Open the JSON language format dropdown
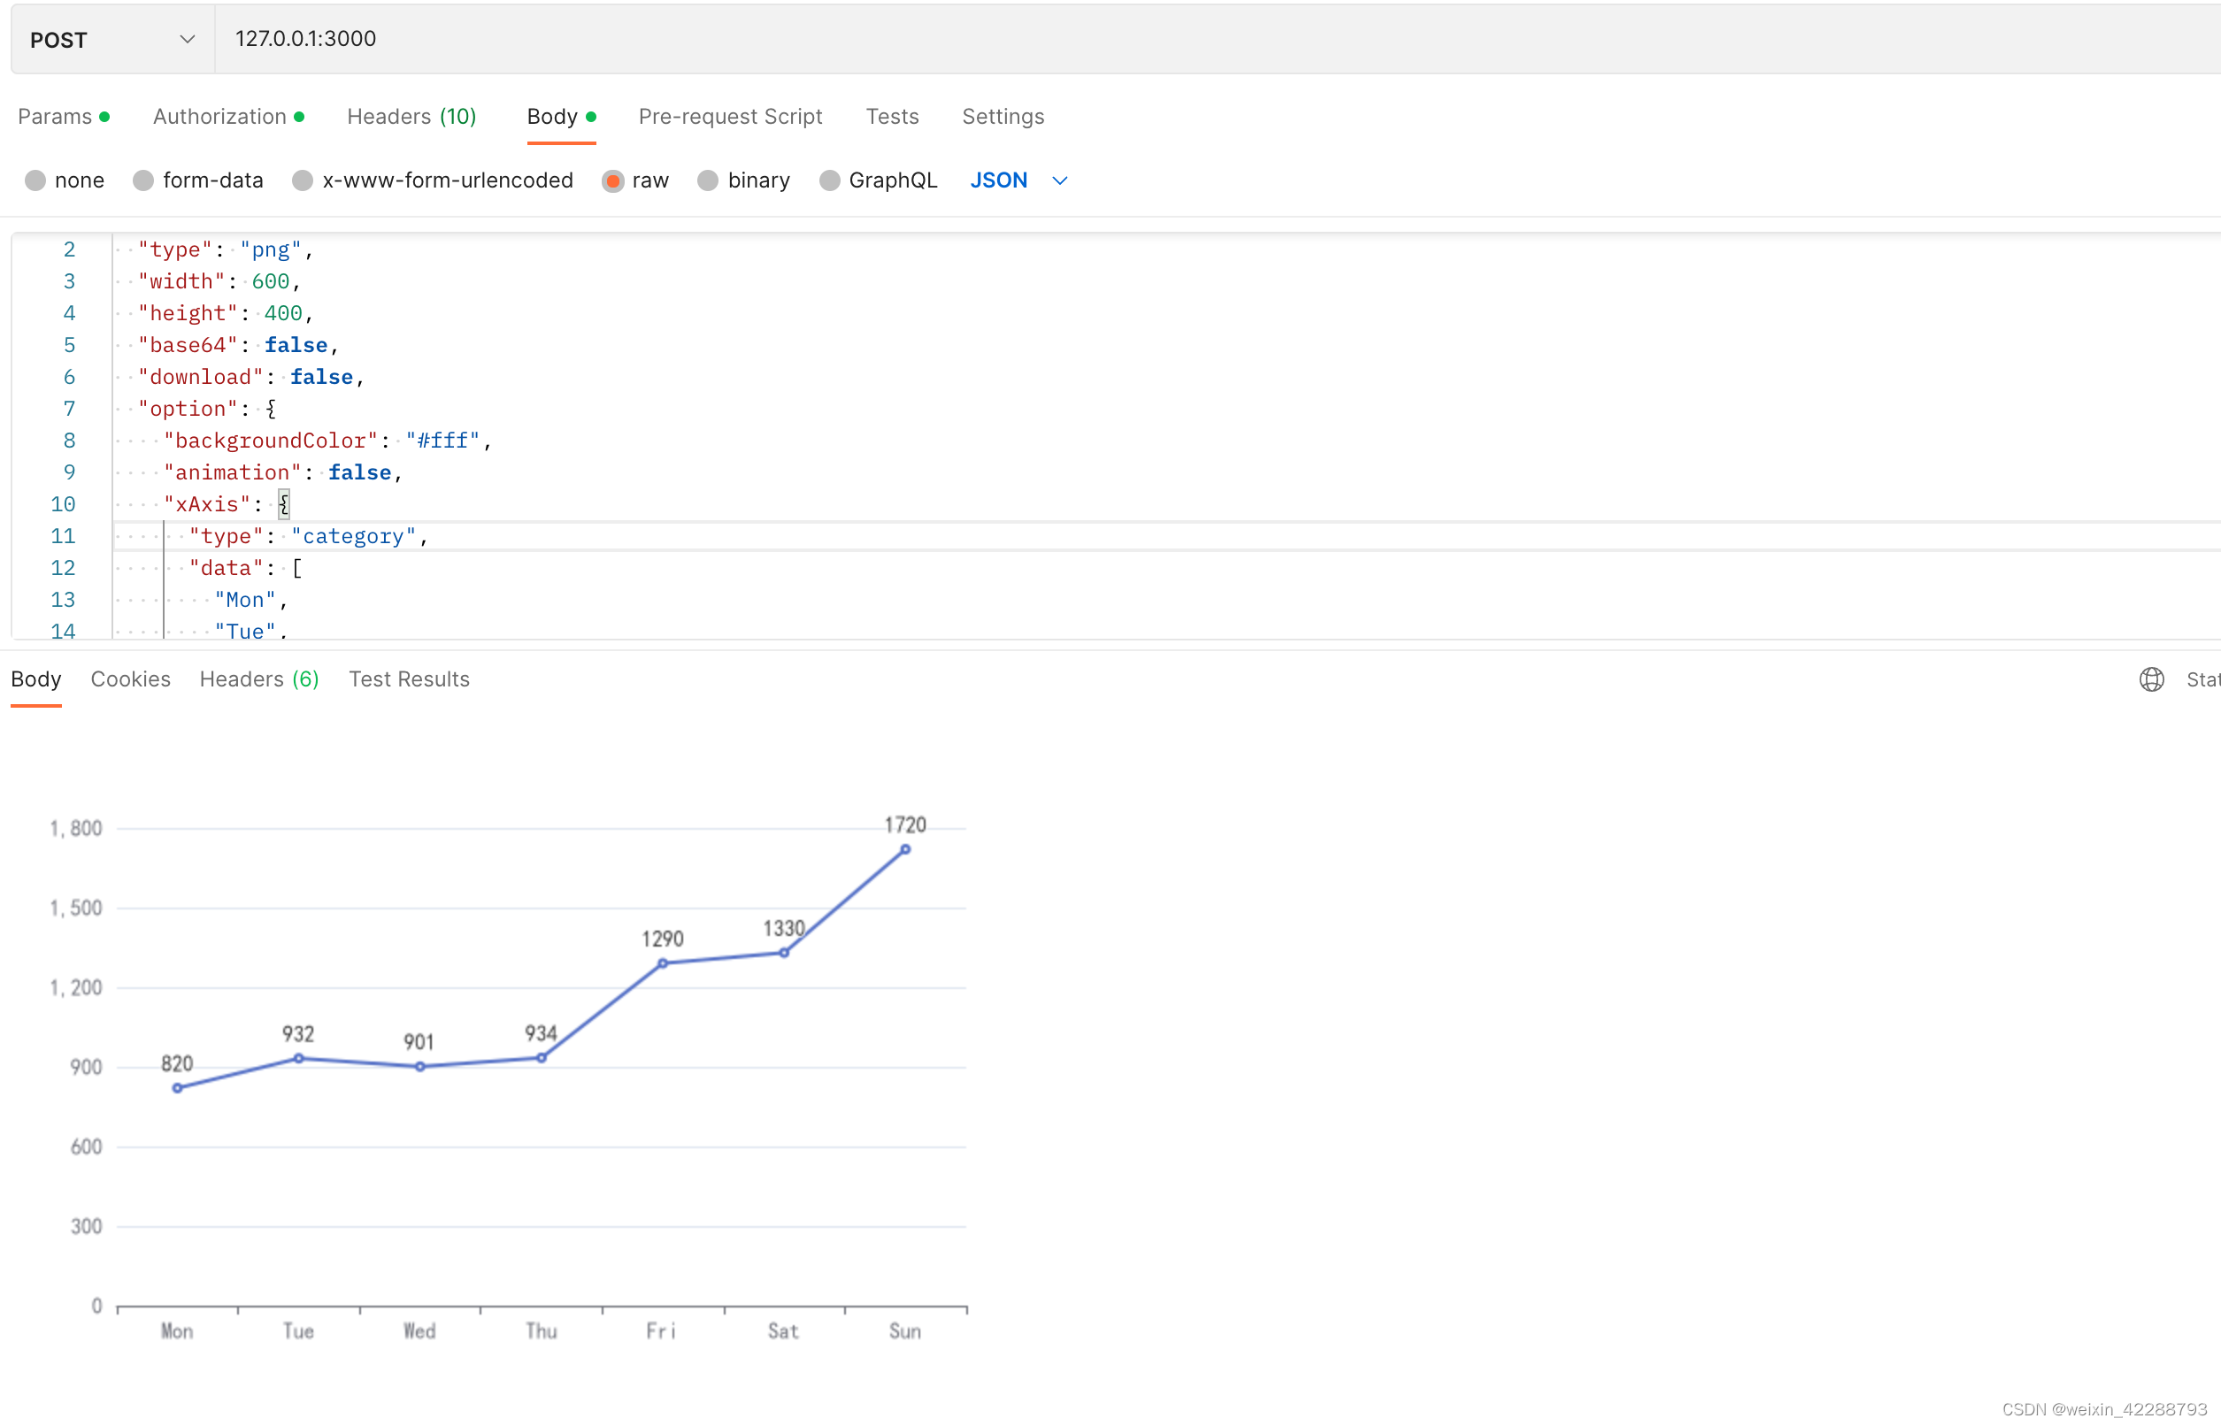 tap(1017, 180)
